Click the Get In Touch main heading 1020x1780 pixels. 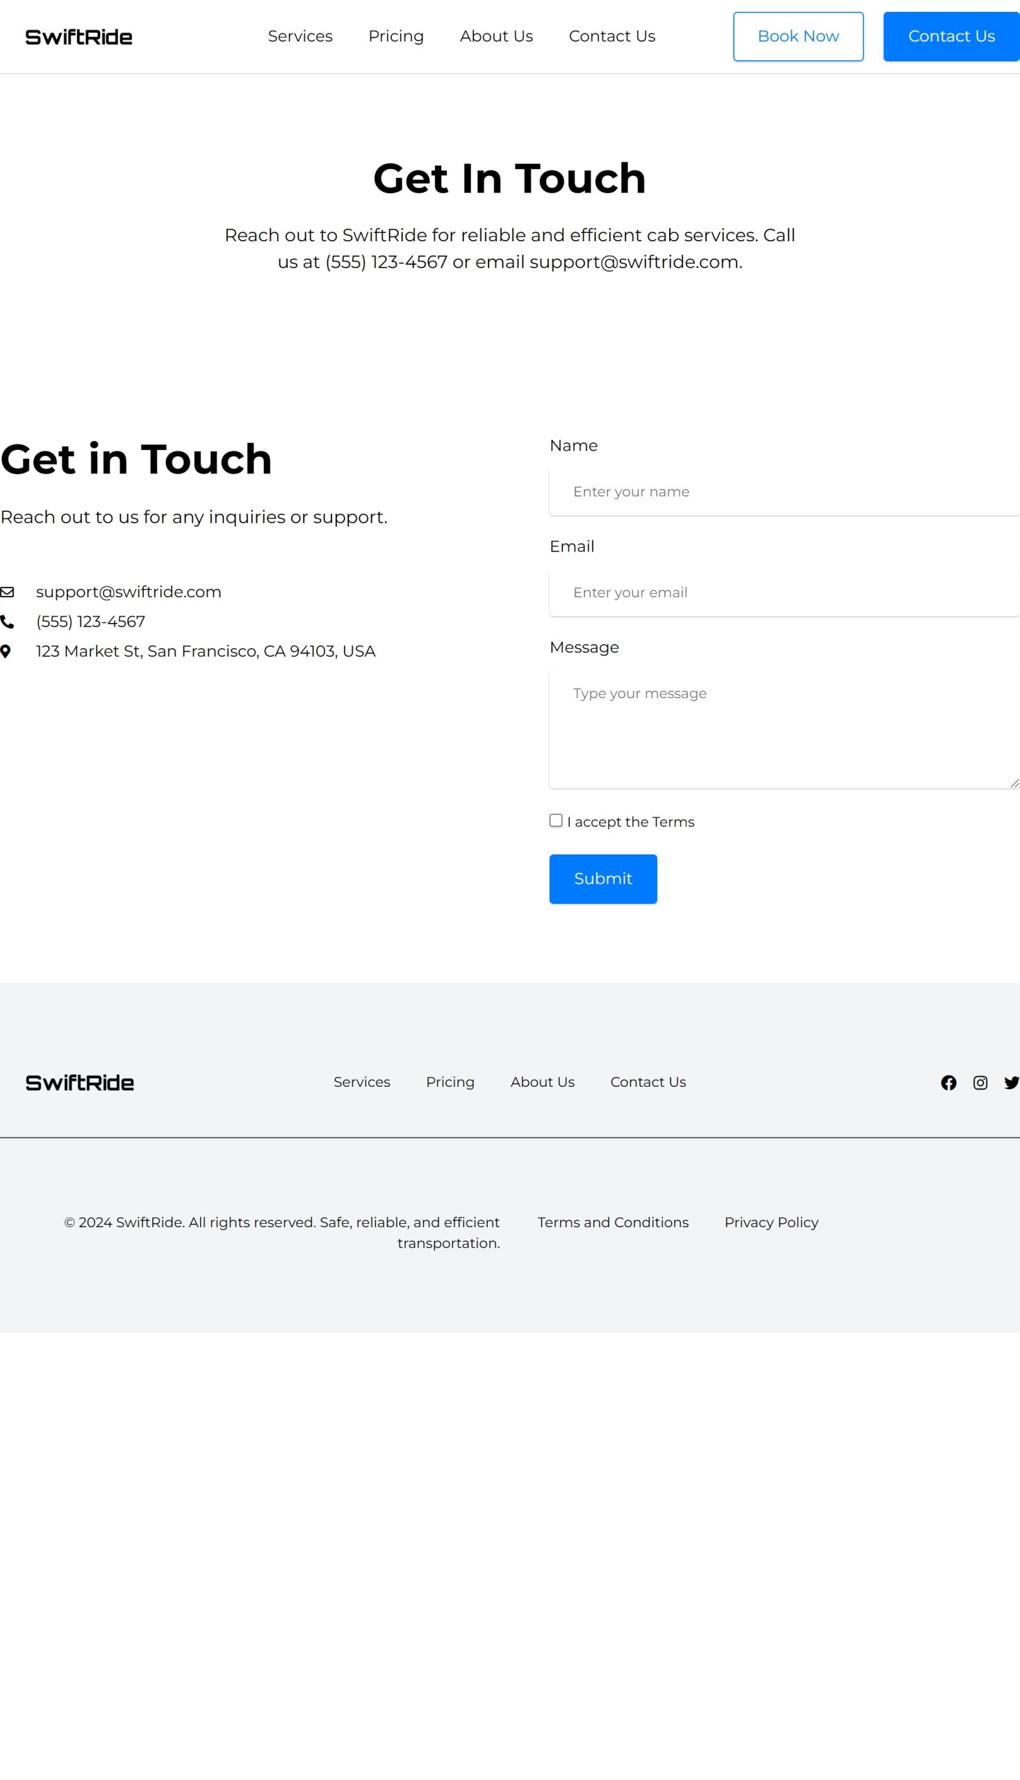pyautogui.click(x=509, y=178)
